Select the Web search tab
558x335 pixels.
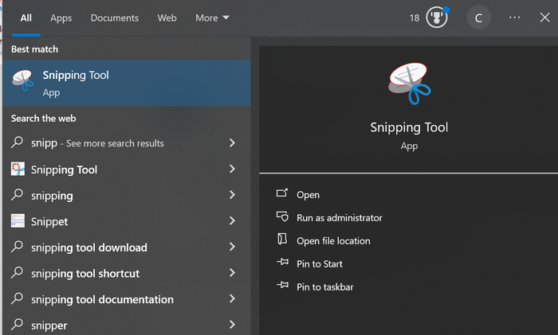[167, 18]
